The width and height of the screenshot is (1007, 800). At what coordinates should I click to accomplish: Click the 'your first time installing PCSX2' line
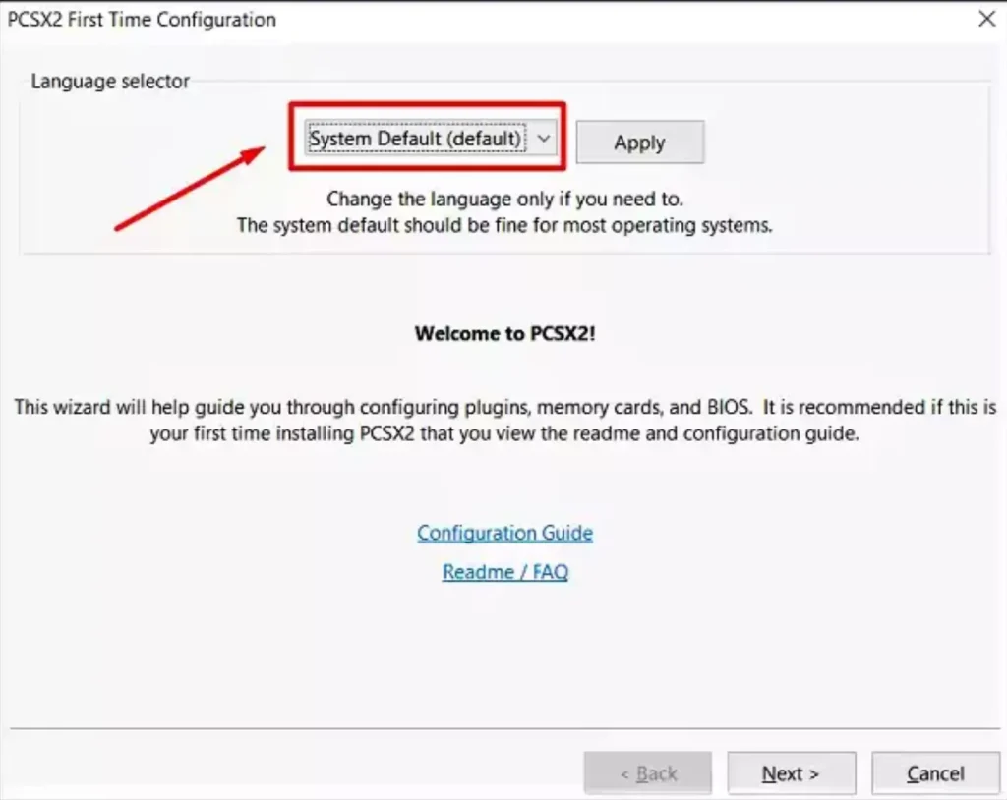[504, 433]
